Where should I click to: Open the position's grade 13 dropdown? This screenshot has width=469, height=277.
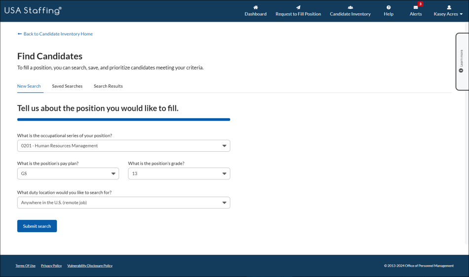pyautogui.click(x=179, y=173)
